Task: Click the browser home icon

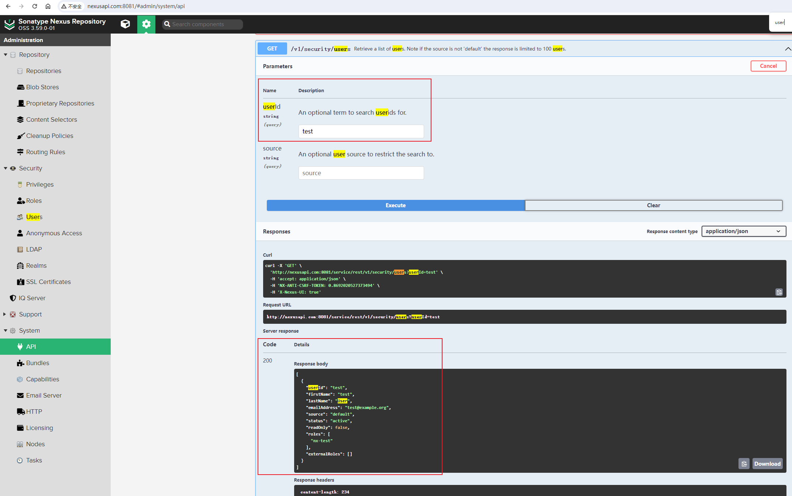Action: (48, 6)
